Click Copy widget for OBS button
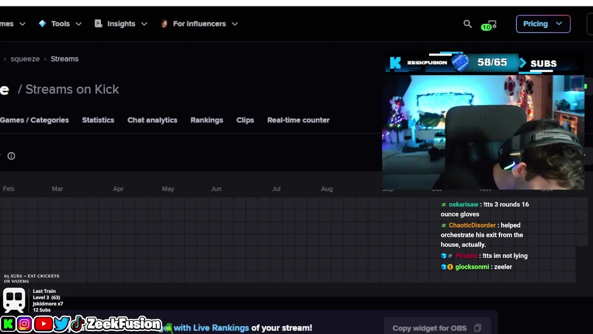 point(437,328)
